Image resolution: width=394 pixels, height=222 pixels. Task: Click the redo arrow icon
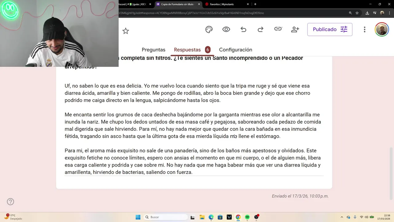coord(260,29)
